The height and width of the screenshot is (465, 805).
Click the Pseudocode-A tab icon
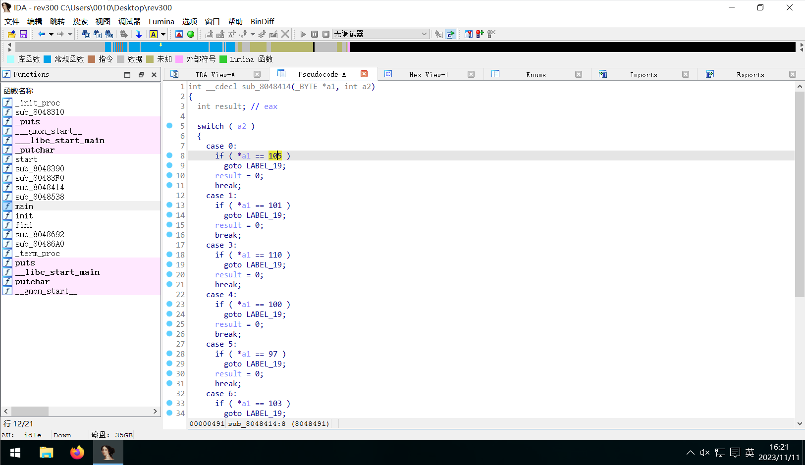281,74
